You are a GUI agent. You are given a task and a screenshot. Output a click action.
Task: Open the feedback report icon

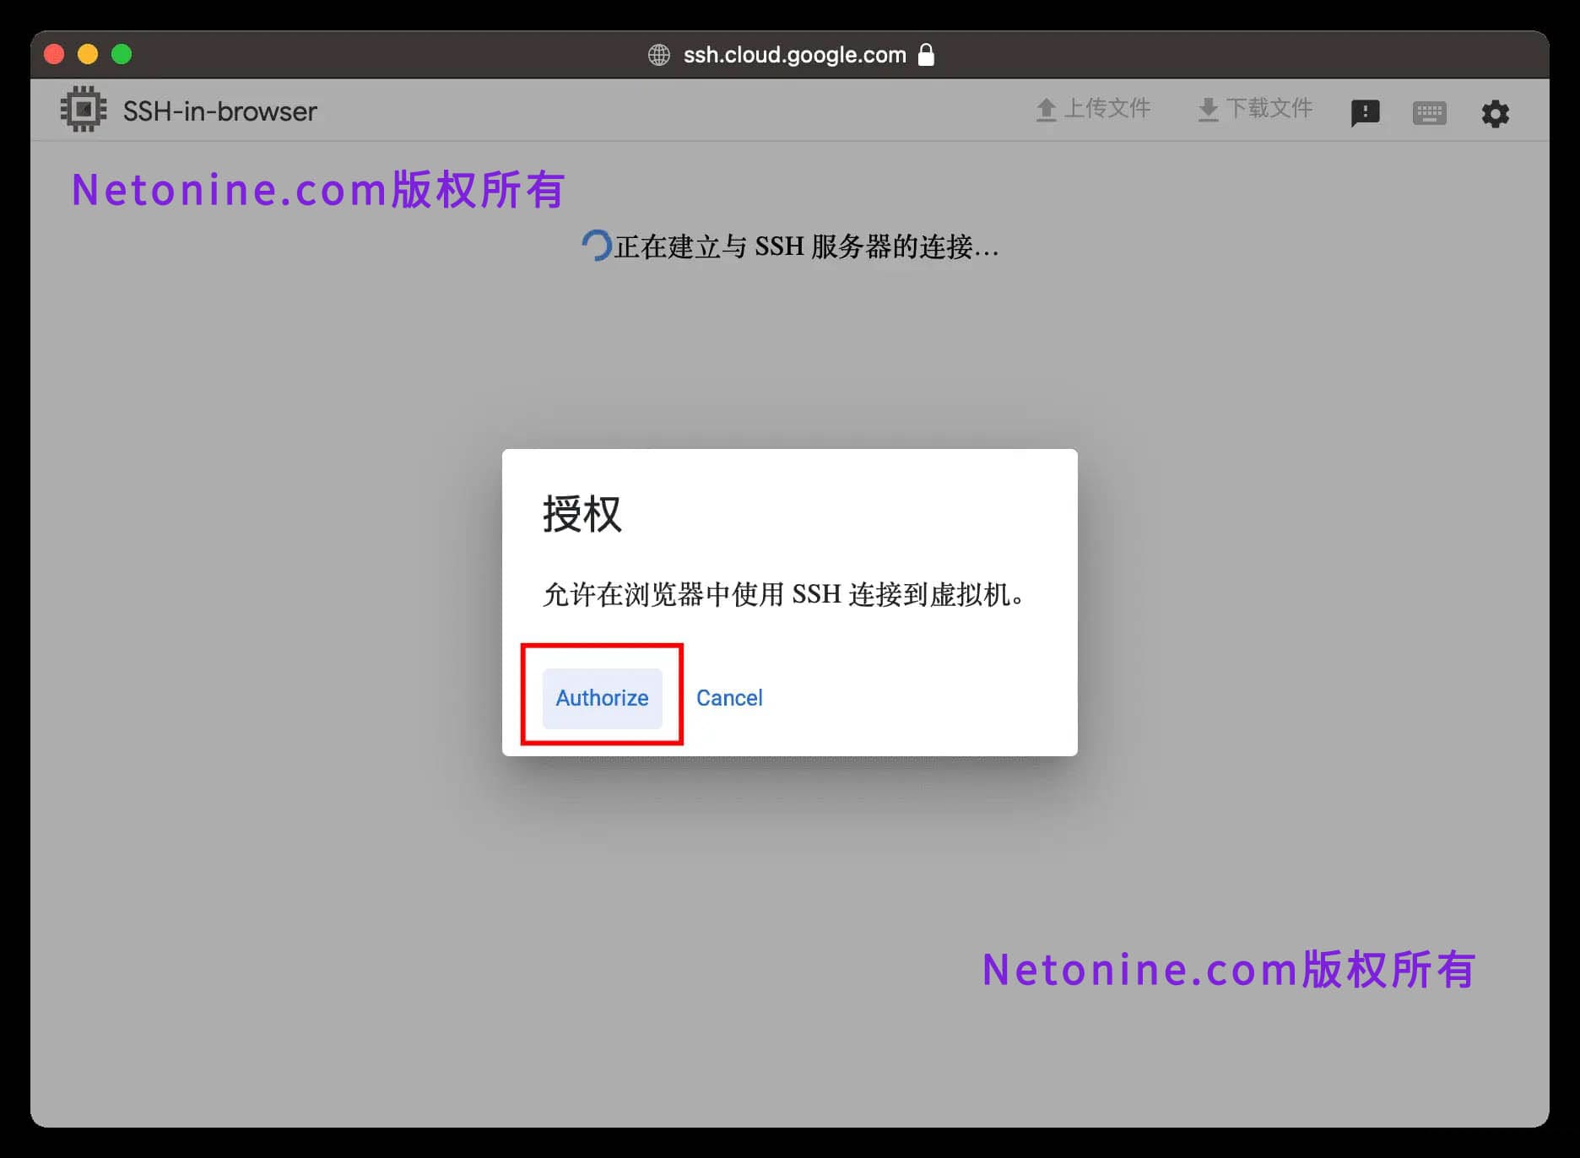(x=1365, y=113)
